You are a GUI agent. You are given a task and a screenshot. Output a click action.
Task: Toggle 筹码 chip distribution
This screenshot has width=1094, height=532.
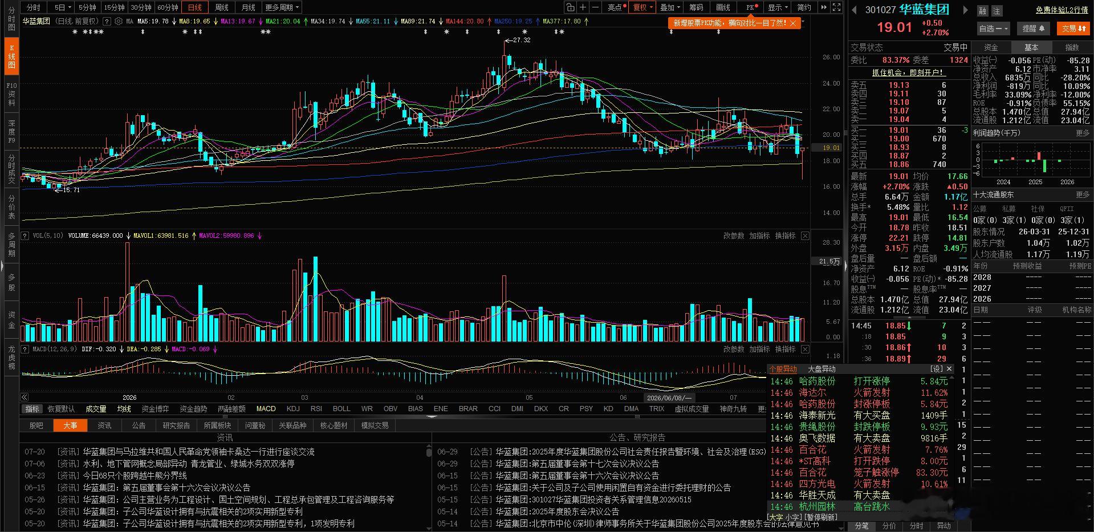696,7
